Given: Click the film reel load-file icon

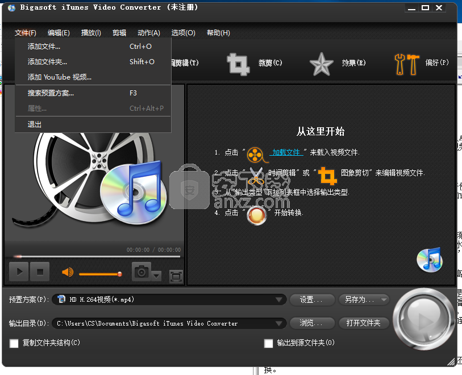Looking at the screenshot, I should (256, 155).
